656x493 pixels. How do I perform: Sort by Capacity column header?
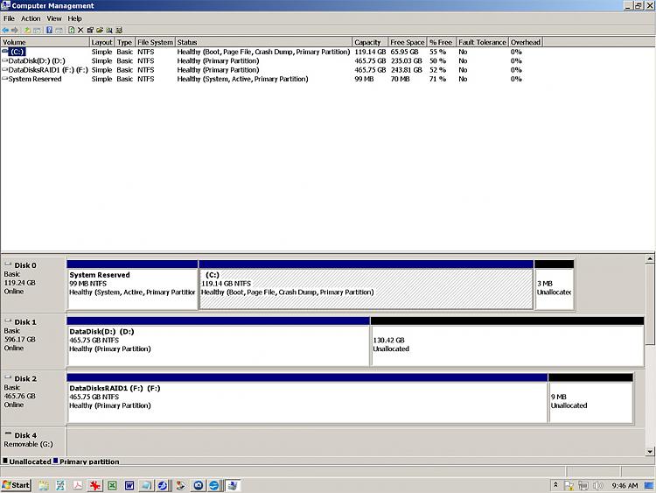(x=370, y=42)
